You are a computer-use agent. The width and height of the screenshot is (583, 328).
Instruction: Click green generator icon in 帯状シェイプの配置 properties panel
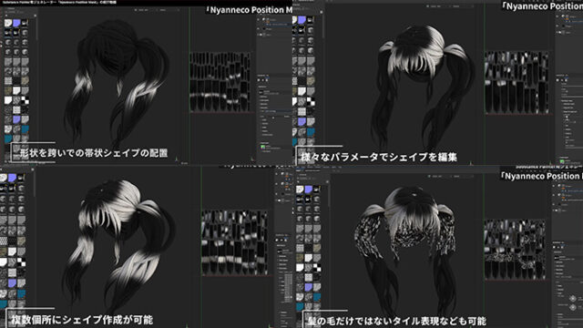click(x=263, y=148)
